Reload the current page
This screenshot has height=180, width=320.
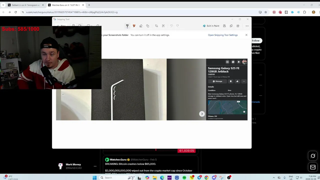[x=15, y=12]
